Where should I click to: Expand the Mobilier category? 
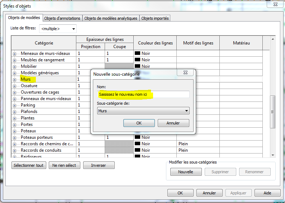coord(15,67)
